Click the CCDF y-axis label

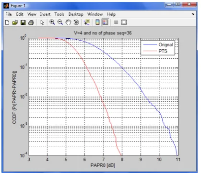[x=14, y=97]
